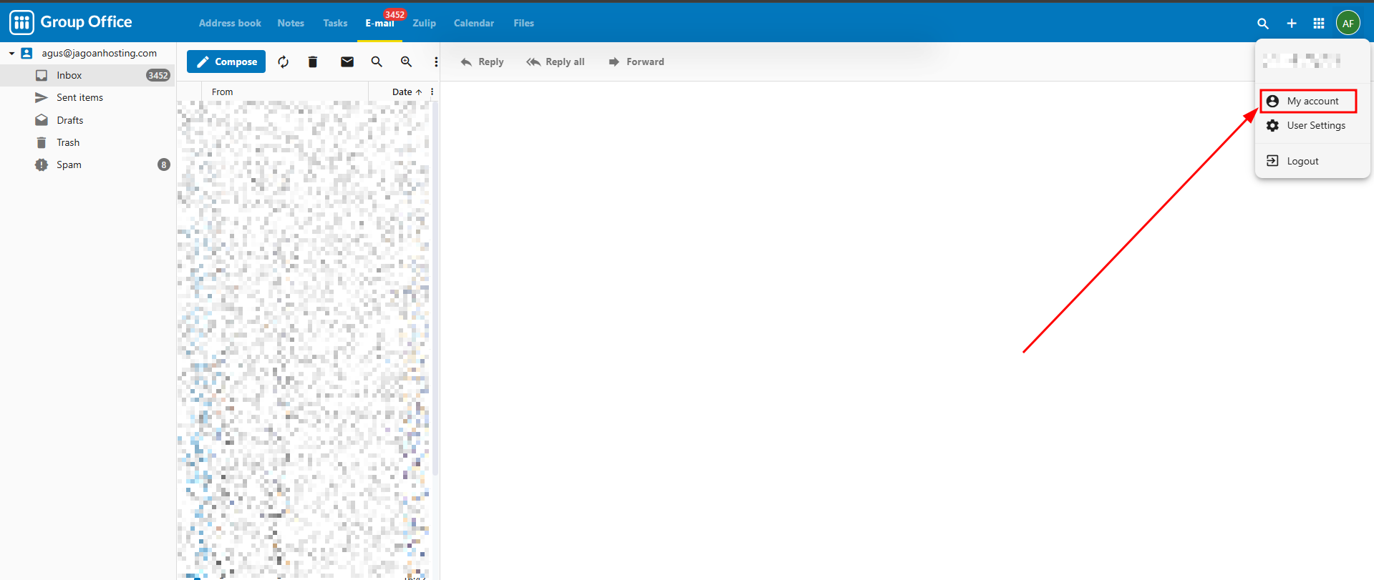
Task: Open advanced search zoom-in icon
Action: pyautogui.click(x=406, y=62)
